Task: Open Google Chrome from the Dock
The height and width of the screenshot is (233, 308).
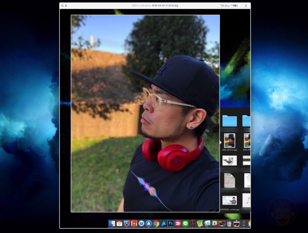Action: pyautogui.click(x=156, y=223)
